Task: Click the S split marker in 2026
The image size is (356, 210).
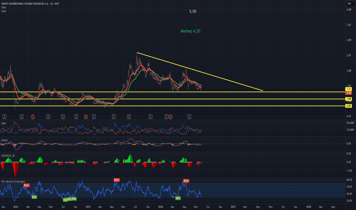Action: 170,117
